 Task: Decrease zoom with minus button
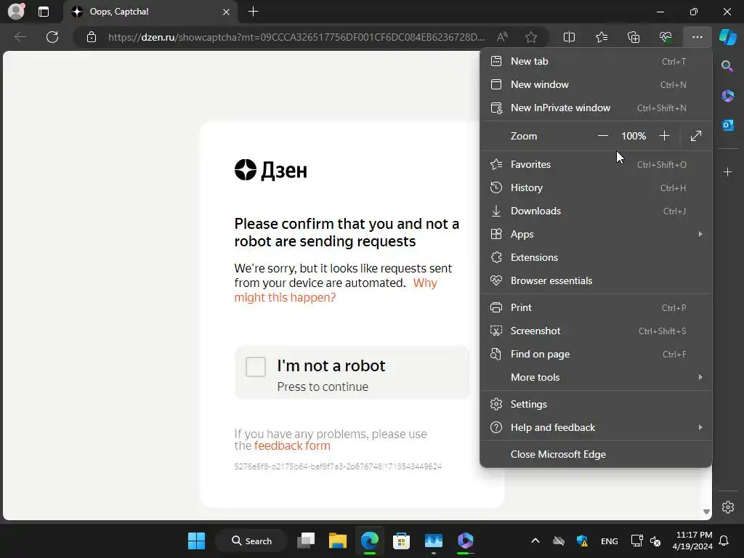click(x=602, y=136)
